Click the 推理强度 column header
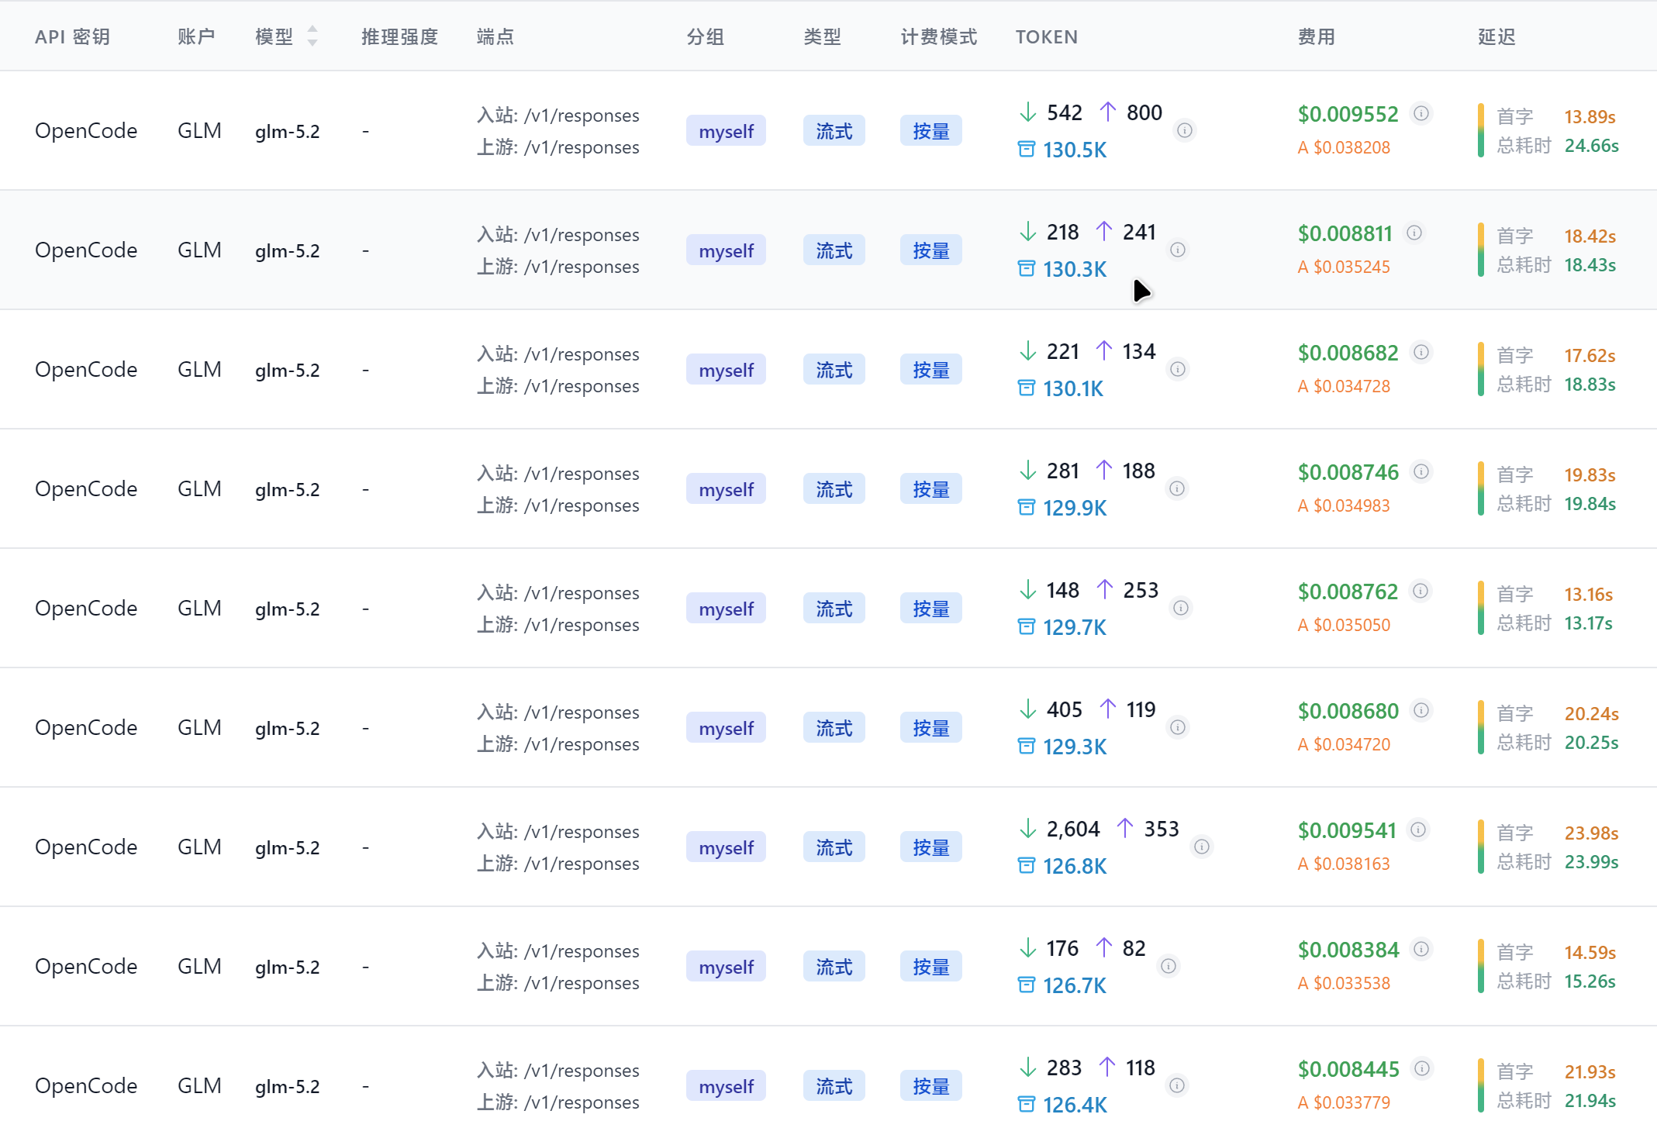 coord(399,36)
